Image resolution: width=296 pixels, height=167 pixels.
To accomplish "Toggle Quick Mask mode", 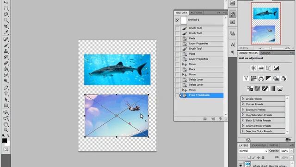I will point(6,149).
